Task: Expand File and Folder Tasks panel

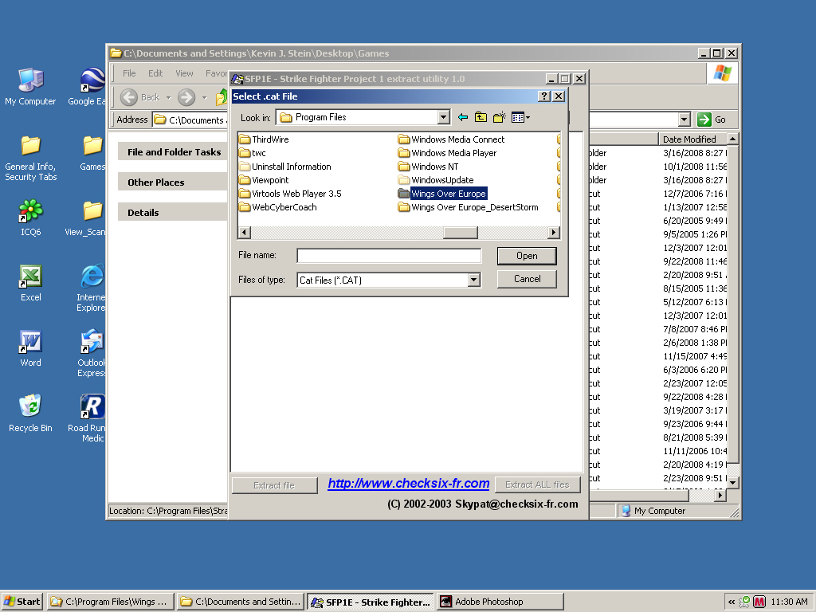Action: [173, 152]
